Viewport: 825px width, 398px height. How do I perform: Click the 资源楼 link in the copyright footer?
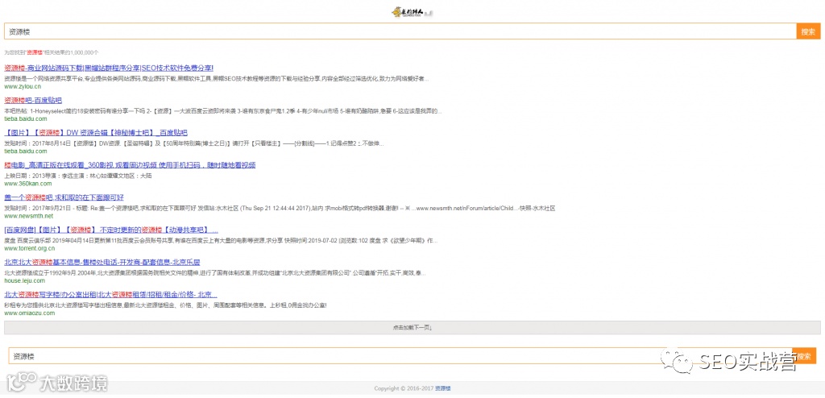tap(442, 388)
